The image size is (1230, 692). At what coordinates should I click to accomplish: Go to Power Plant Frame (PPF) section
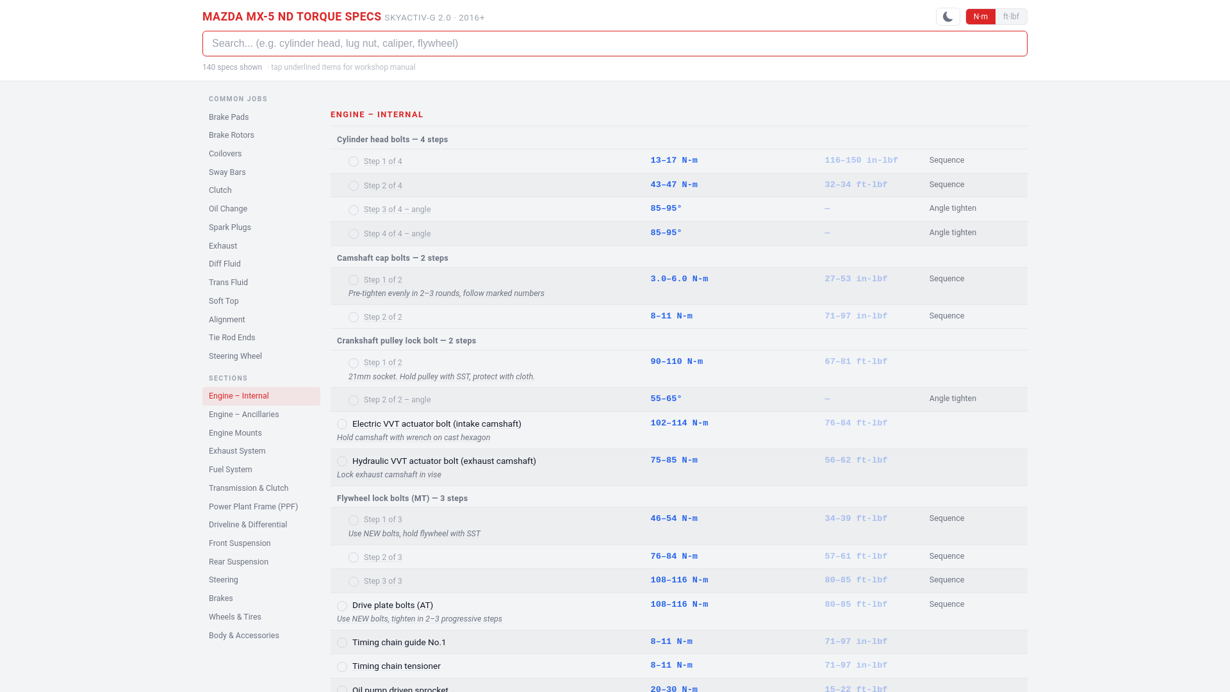261,507
